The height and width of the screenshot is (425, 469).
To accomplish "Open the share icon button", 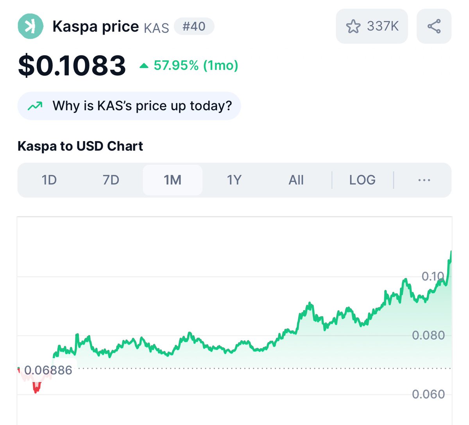I will click(x=434, y=26).
